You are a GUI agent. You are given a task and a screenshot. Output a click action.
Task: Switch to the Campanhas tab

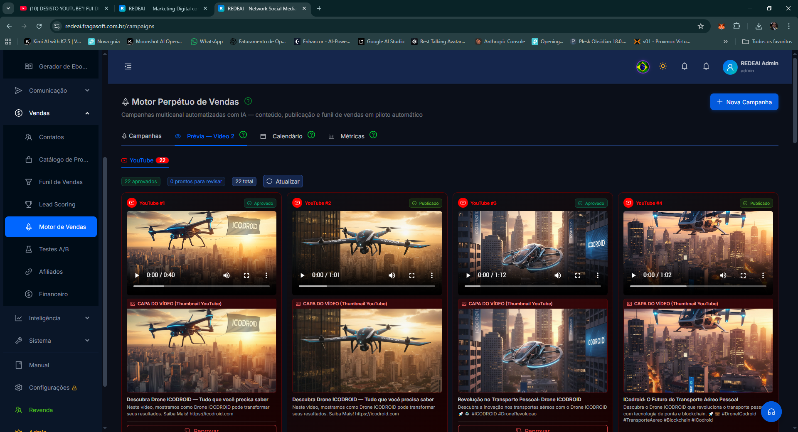[141, 136]
